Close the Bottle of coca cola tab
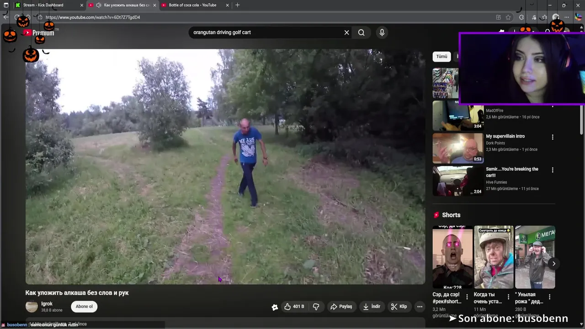This screenshot has width=585, height=329. click(x=228, y=5)
